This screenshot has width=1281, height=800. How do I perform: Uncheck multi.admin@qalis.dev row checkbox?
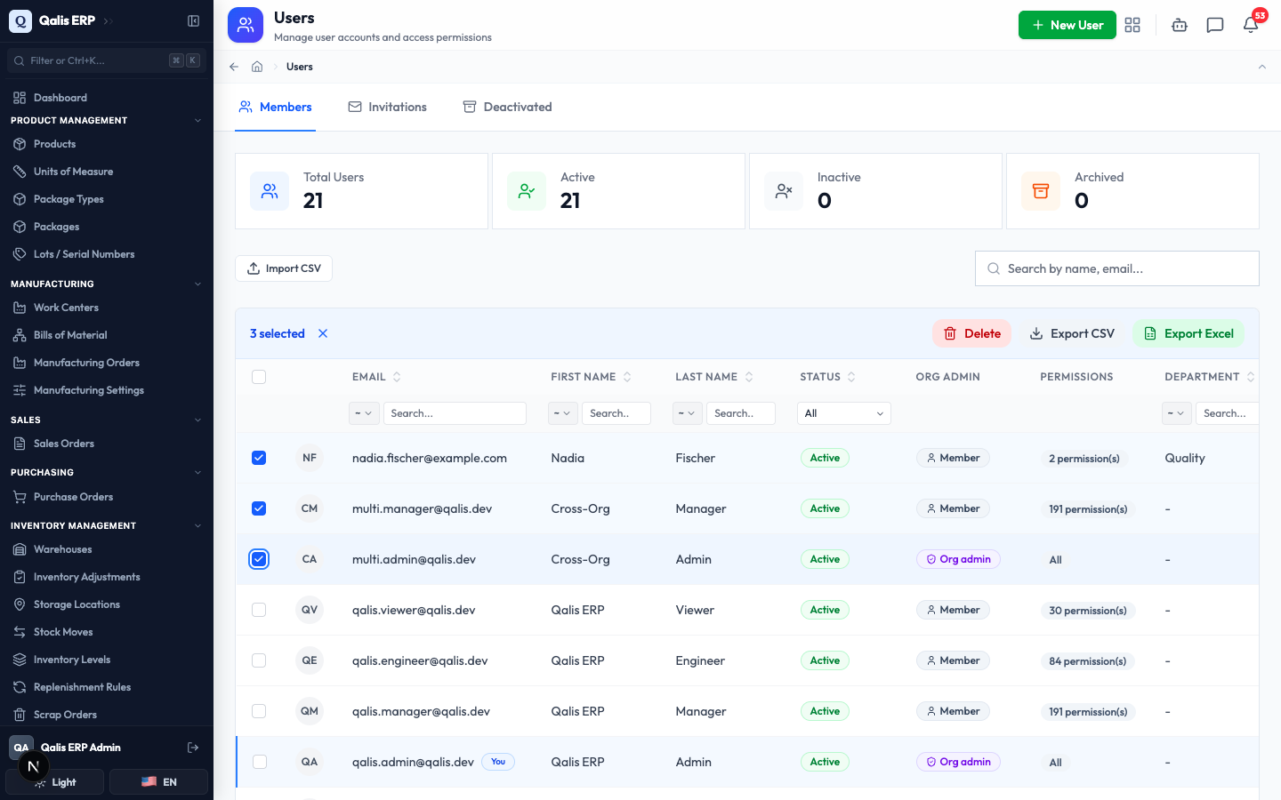pyautogui.click(x=259, y=559)
